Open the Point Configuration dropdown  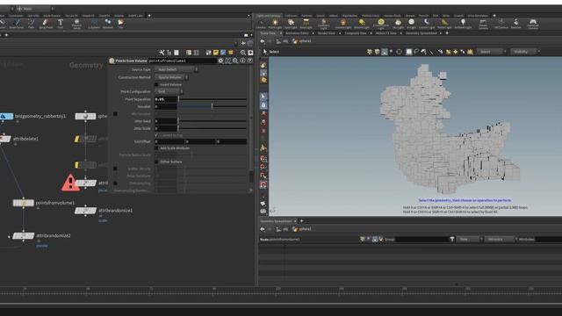click(x=169, y=91)
